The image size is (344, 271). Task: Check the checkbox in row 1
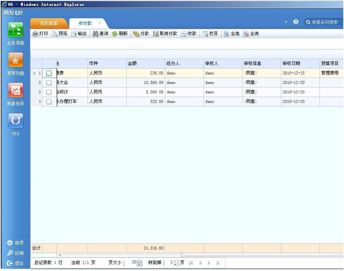click(x=49, y=73)
